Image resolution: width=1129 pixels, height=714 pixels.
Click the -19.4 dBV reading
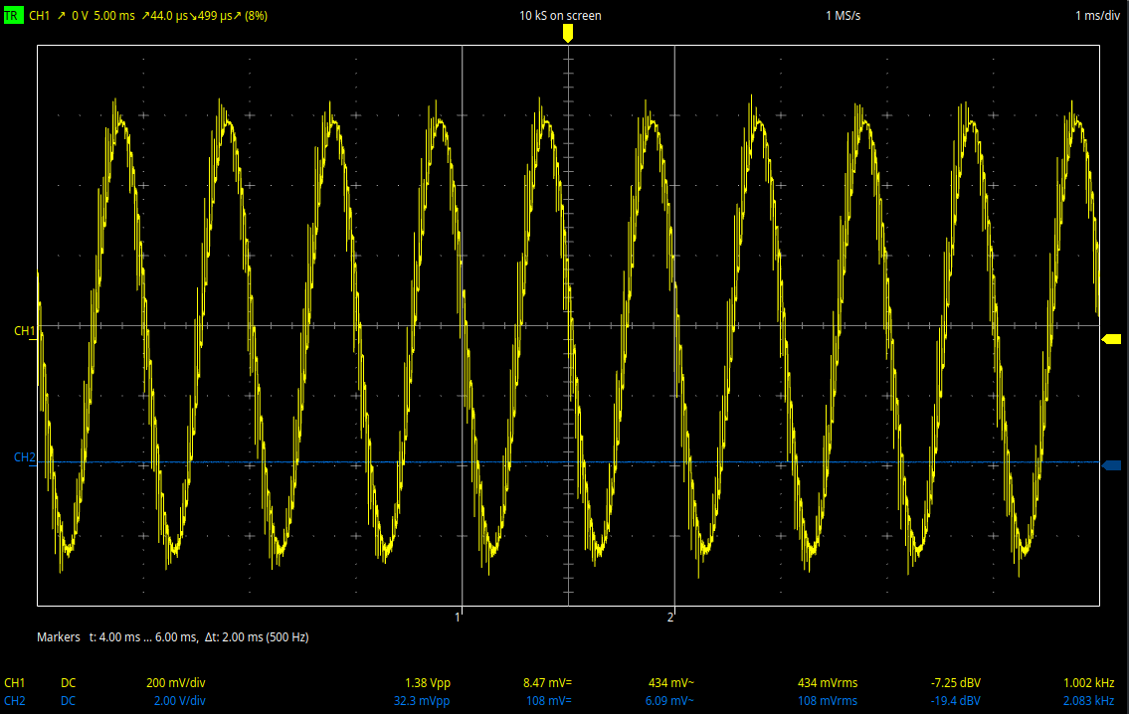coord(956,701)
